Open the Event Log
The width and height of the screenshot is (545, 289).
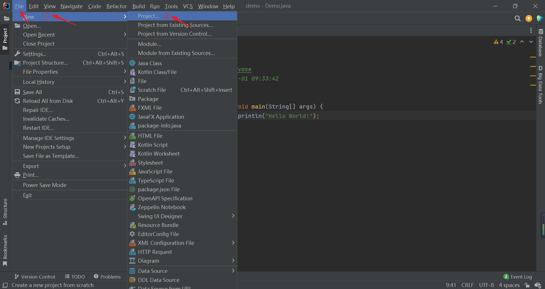517,277
